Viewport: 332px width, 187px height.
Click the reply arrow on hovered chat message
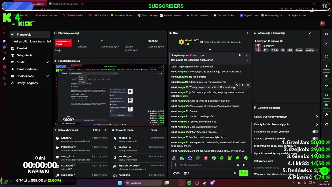pyautogui.click(x=237, y=85)
